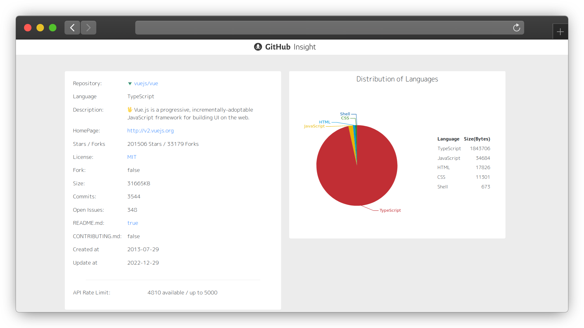
Task: Click the 31665KB size value
Action: click(139, 183)
